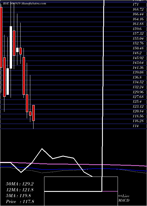Click the peak of the white MACD line
Viewport: 147px width, 206px height.
[42, 149]
